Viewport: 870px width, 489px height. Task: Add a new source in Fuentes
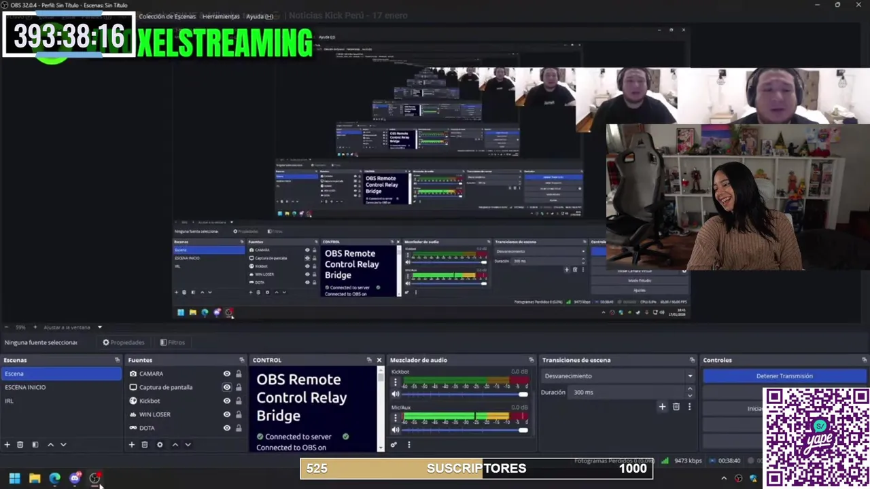[131, 445]
